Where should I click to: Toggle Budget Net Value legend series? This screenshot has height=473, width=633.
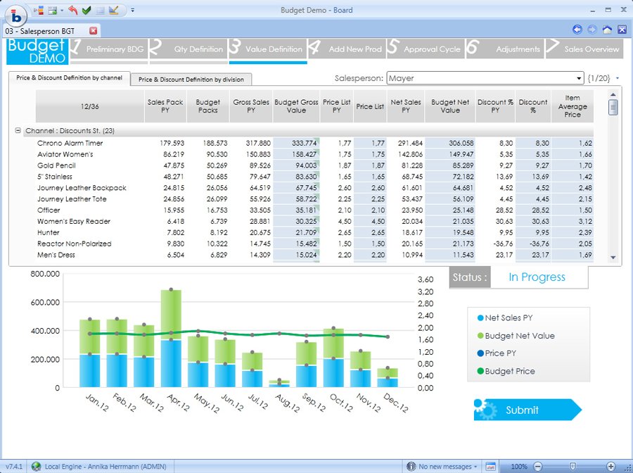click(x=519, y=336)
